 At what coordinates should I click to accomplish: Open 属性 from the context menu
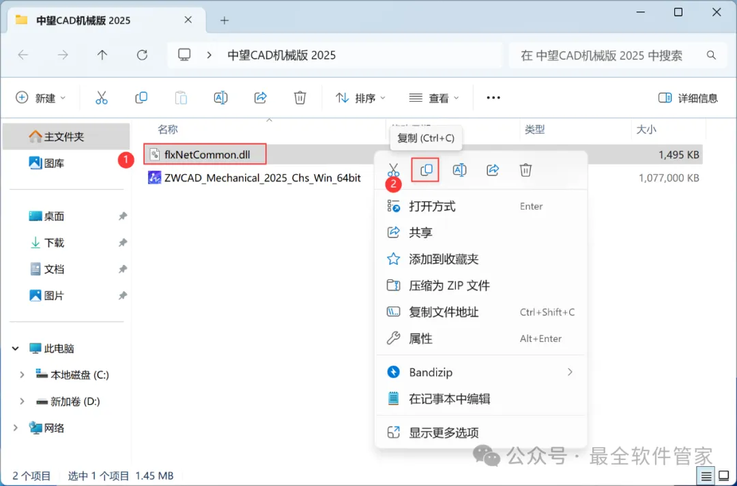coord(481,339)
